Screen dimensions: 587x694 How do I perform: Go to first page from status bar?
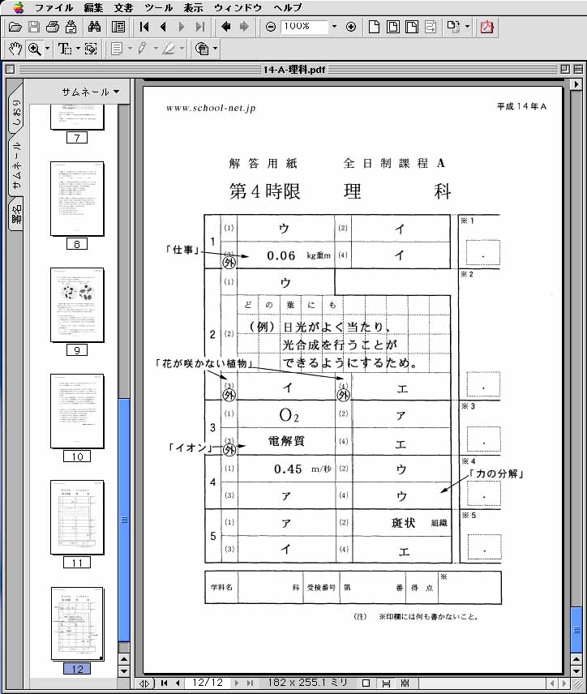165,683
